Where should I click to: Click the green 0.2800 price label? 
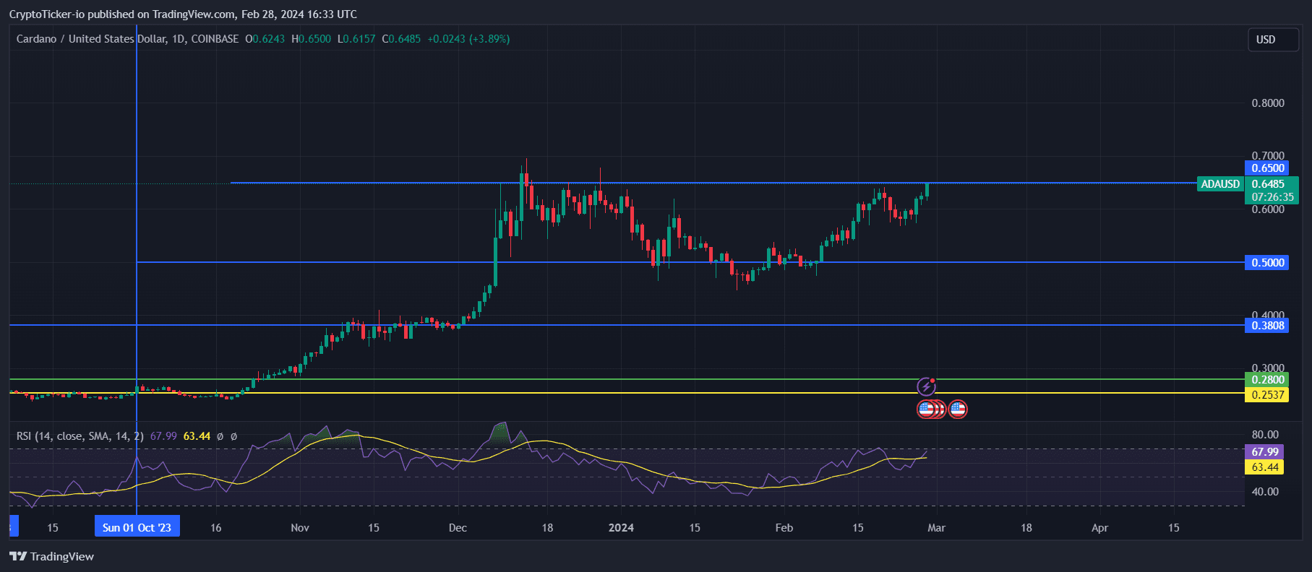point(1267,380)
